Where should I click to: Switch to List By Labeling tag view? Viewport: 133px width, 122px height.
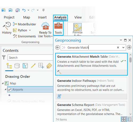(x=49, y=66)
